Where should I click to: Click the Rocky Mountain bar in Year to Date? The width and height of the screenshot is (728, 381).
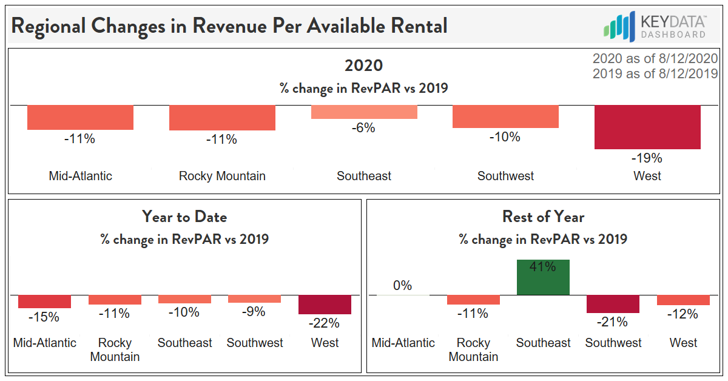[115, 300]
